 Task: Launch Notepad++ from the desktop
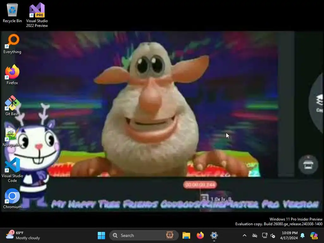click(x=12, y=137)
